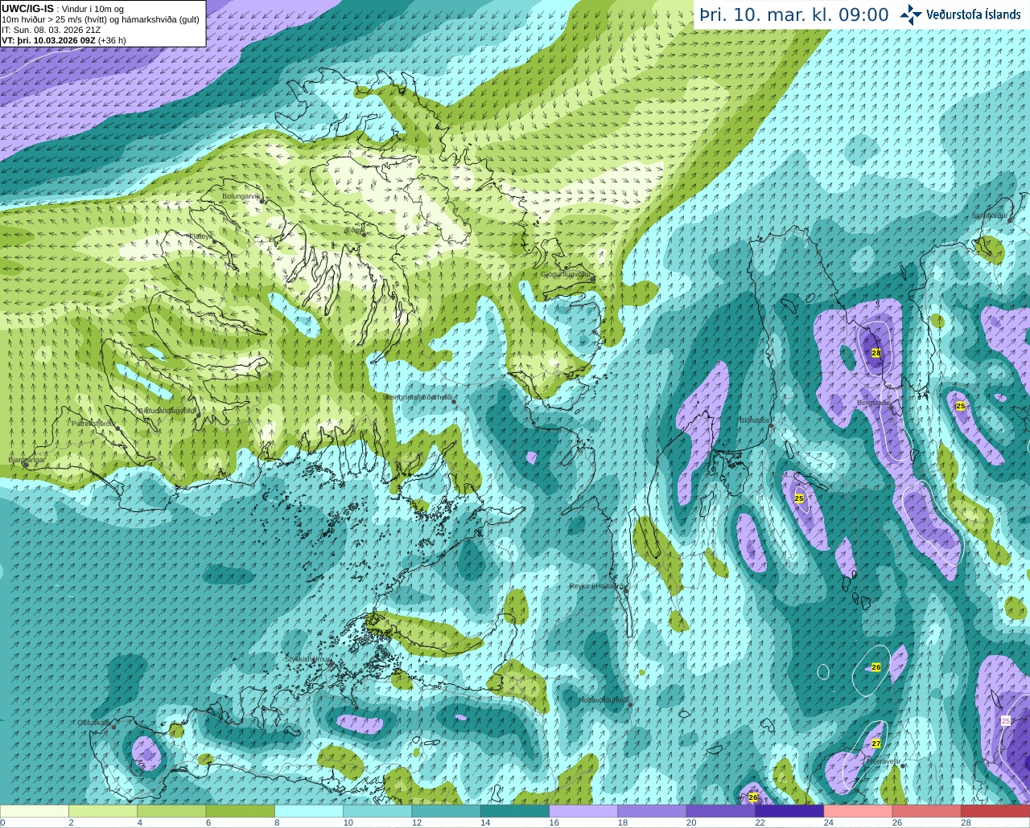Click the 26–28 coral red legend swatch
Screen dimensions: 1030x828
point(927,810)
